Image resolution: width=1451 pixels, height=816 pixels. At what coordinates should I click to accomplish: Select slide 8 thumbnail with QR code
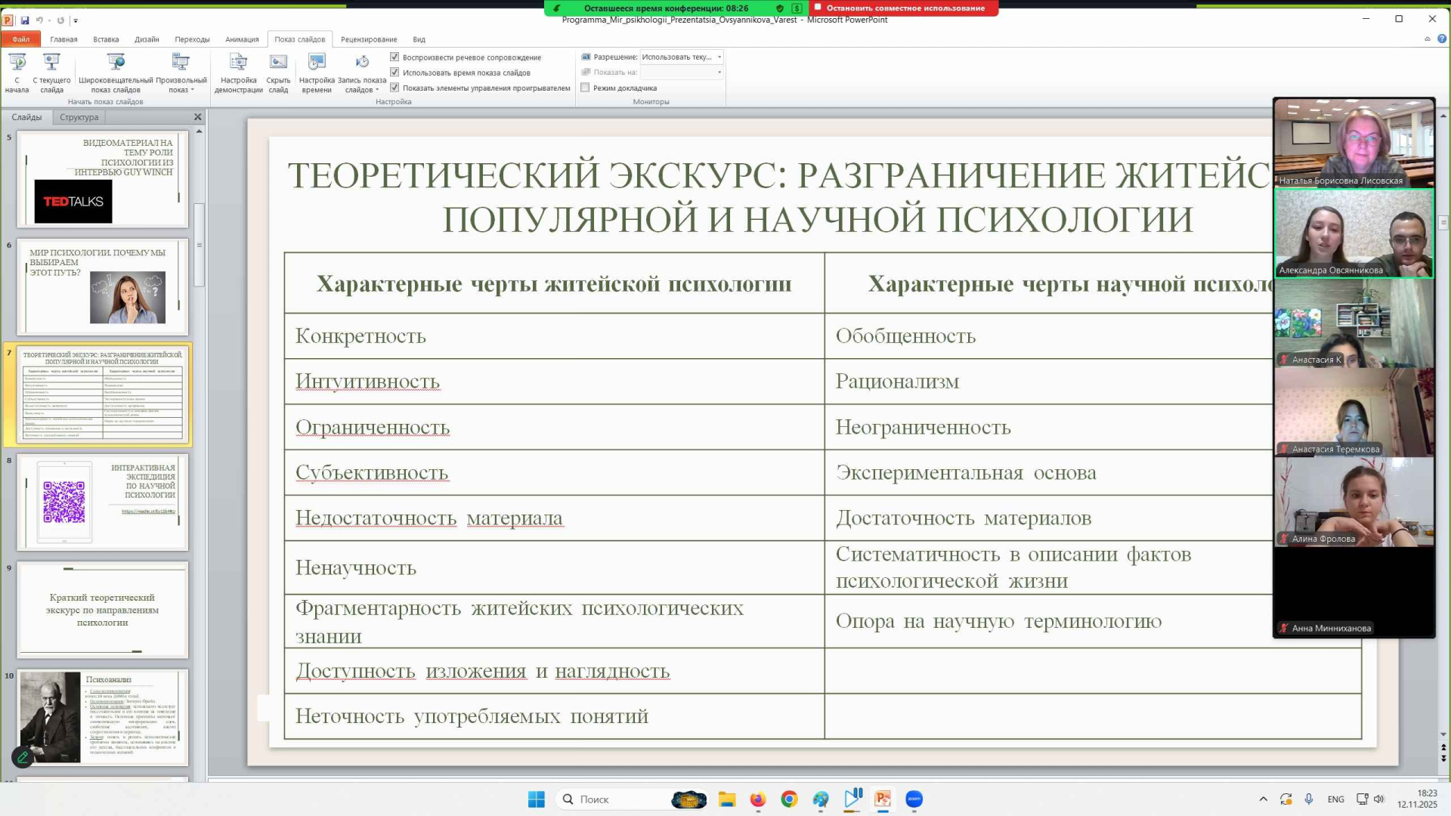[103, 502]
